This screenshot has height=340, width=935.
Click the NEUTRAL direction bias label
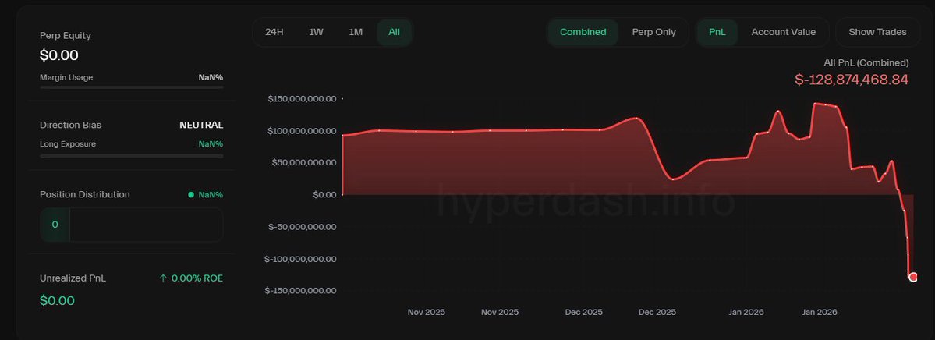point(201,126)
